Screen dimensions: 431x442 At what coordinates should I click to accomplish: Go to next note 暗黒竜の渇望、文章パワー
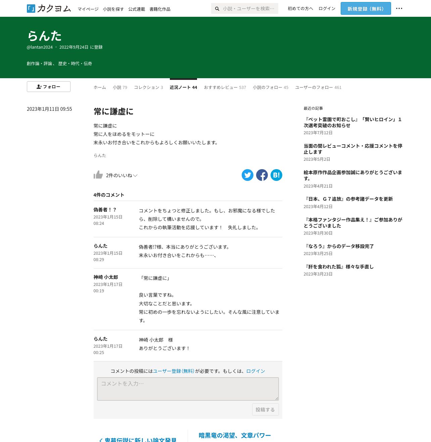pos(235,435)
